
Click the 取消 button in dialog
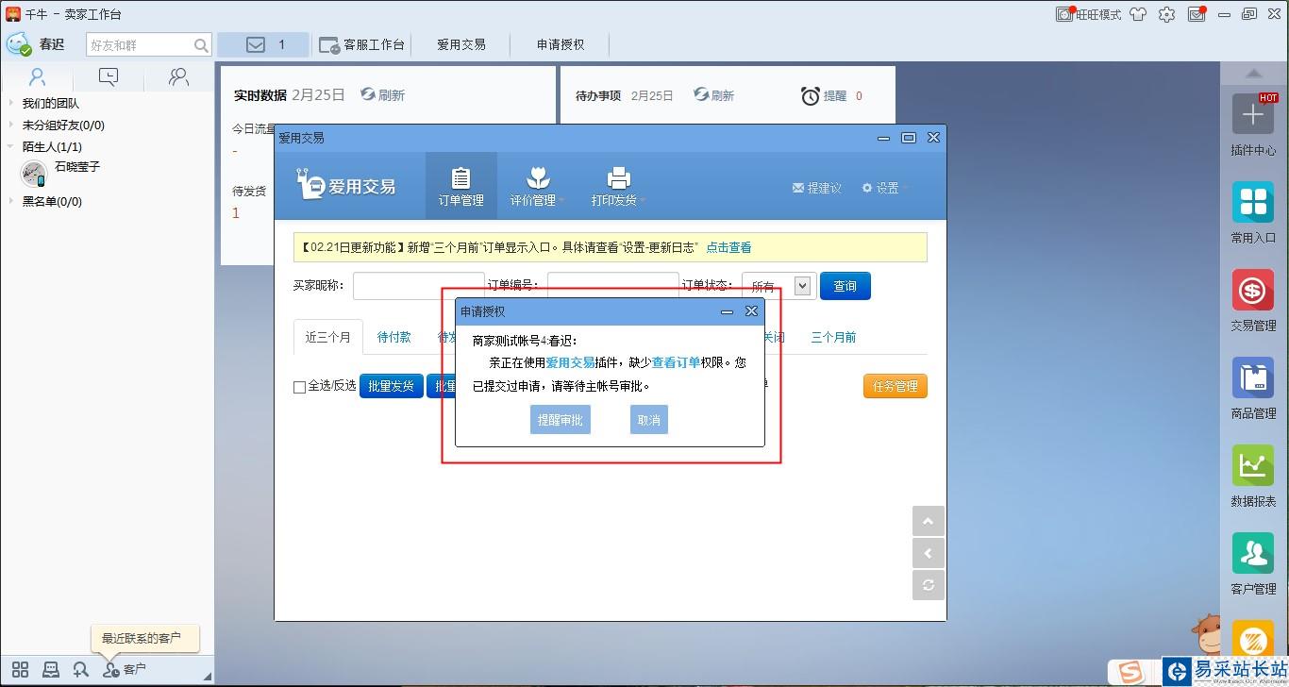[x=649, y=420]
